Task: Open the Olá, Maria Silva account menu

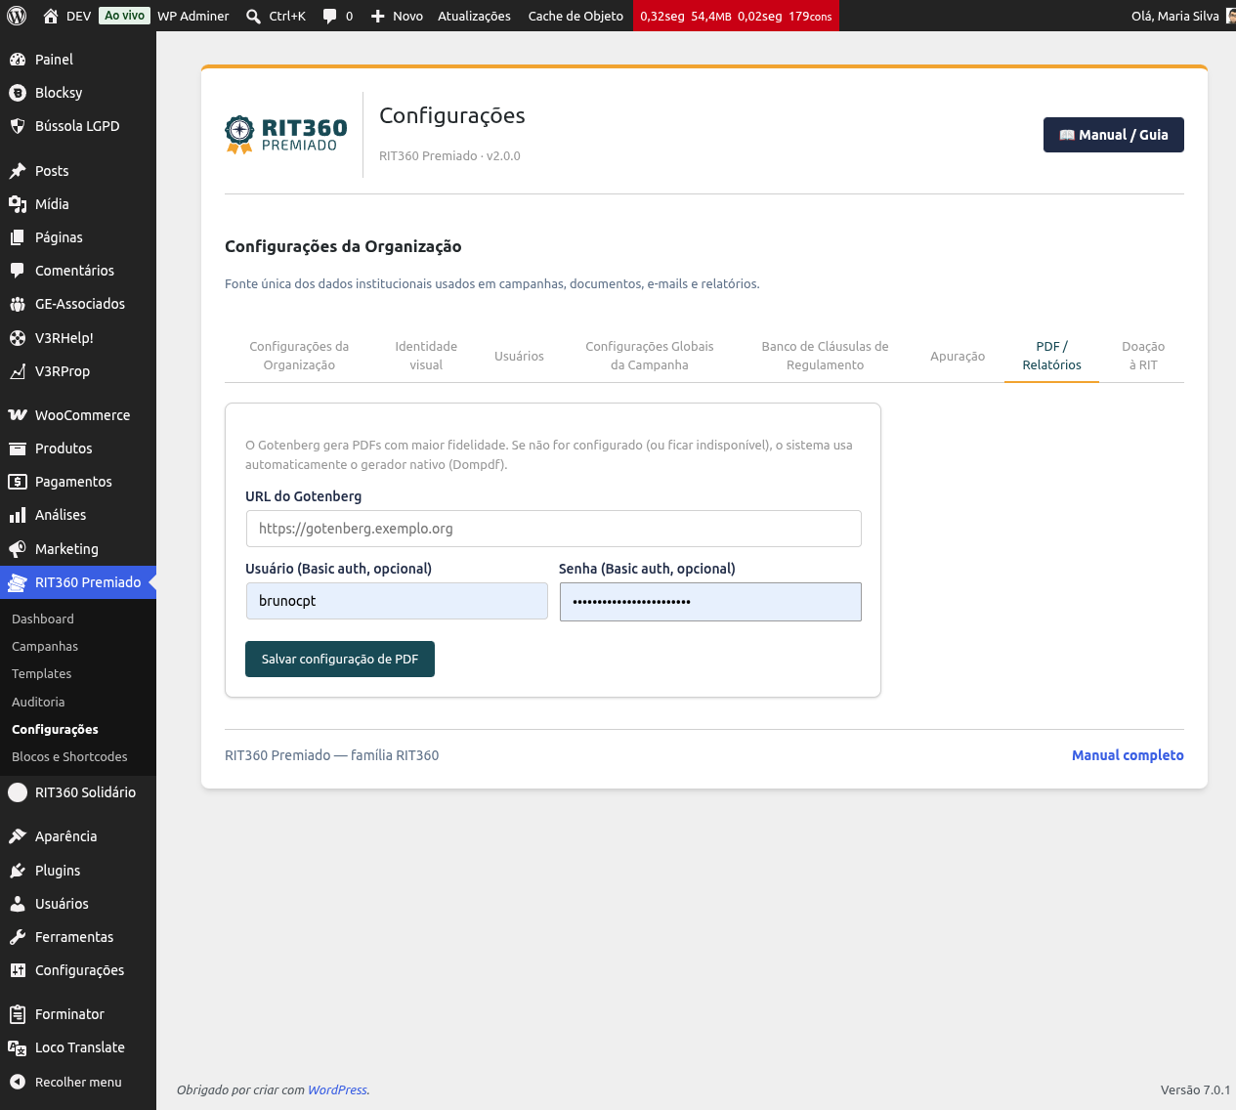Action: click(x=1182, y=16)
